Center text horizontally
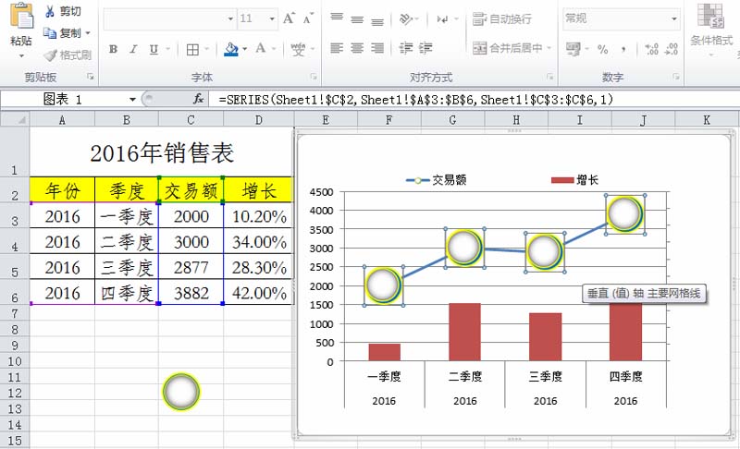 357,48
